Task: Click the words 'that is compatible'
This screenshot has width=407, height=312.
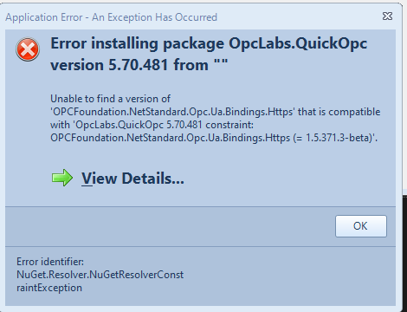Action: (339, 112)
